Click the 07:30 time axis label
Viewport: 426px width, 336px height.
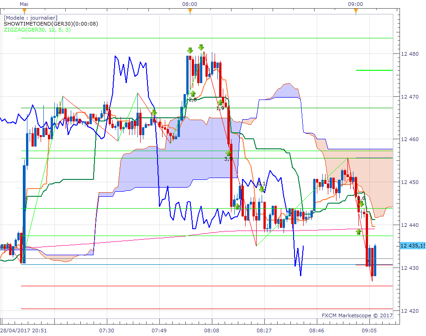click(x=106, y=331)
